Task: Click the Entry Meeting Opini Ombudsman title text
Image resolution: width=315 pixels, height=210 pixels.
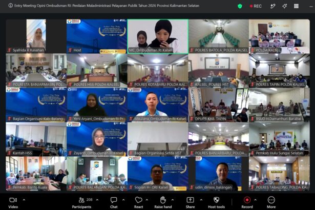Action: coord(107,6)
